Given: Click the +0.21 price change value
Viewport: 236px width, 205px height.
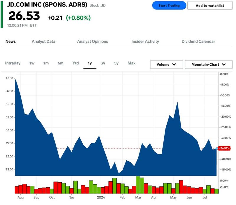Looking at the screenshot, I should click(x=55, y=18).
